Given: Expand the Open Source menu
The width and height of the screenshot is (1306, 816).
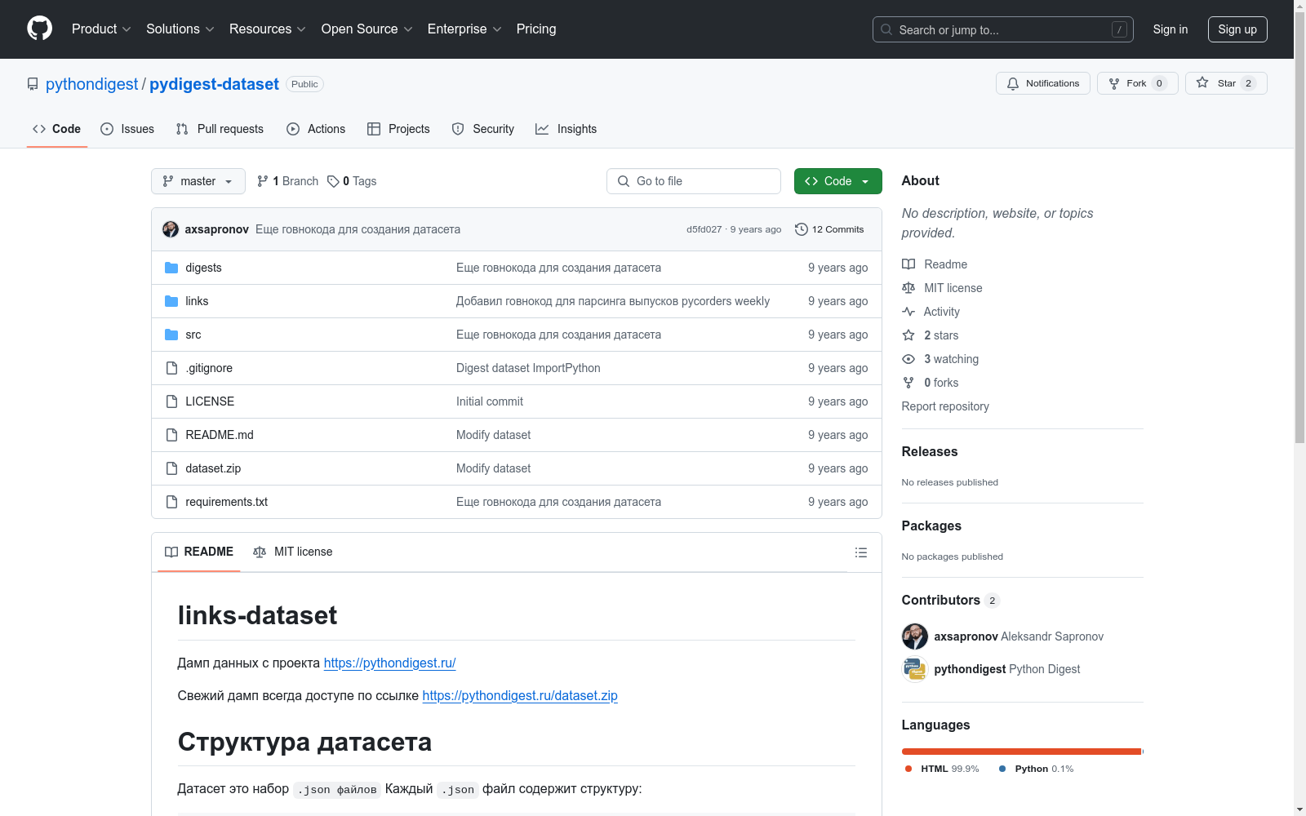Looking at the screenshot, I should pyautogui.click(x=367, y=29).
